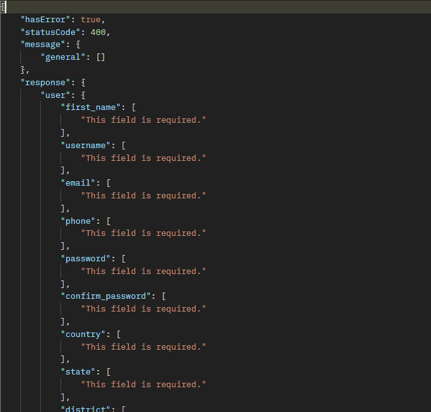The width and height of the screenshot is (431, 412).
Task: Select the required error under country
Action: click(143, 347)
